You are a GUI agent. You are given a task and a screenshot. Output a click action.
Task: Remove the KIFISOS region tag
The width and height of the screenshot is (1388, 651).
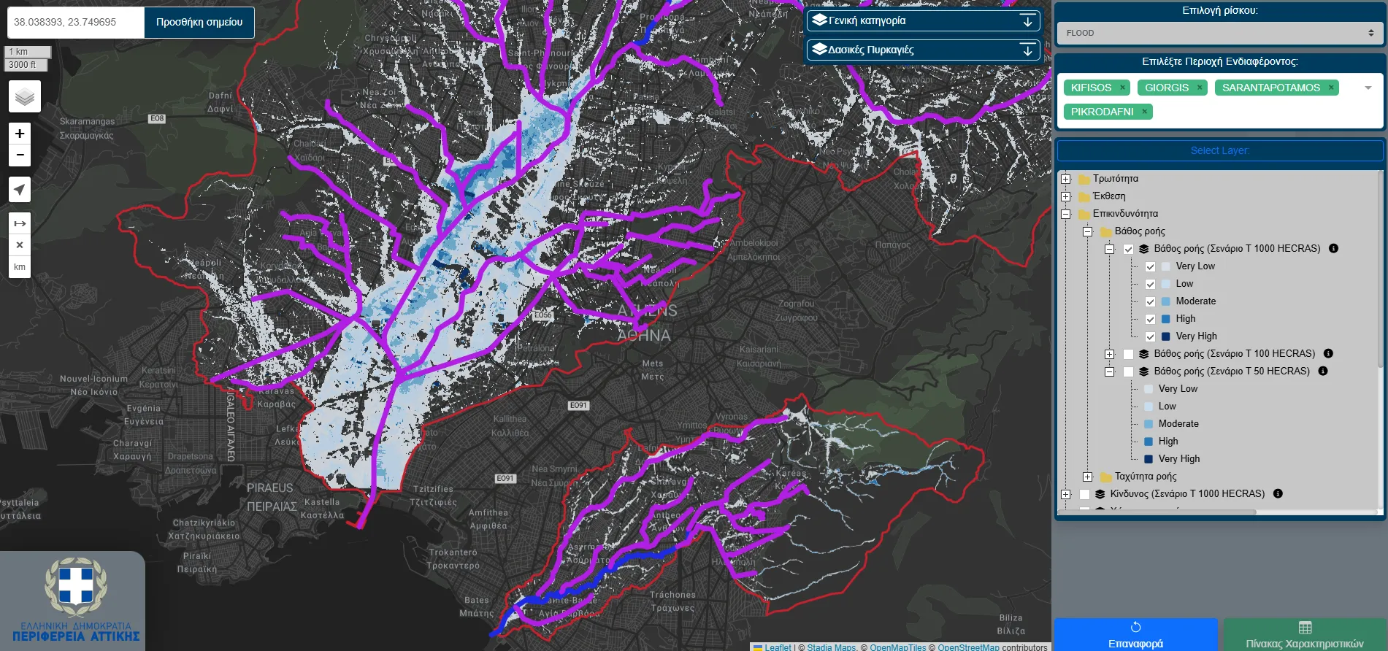point(1122,88)
